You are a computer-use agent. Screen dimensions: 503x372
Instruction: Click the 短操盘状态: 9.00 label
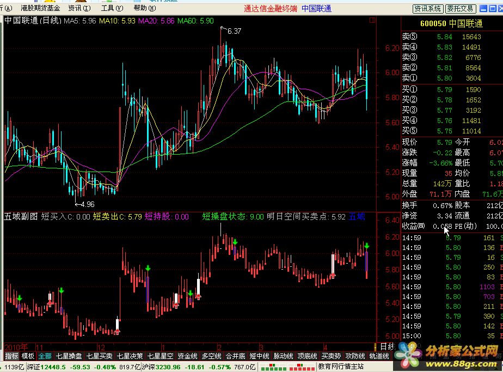(233, 217)
